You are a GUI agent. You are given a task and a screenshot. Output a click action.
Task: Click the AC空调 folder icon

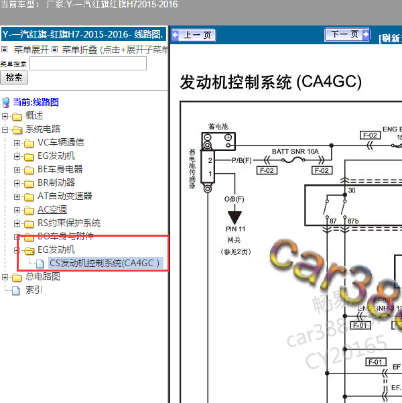tap(29, 211)
